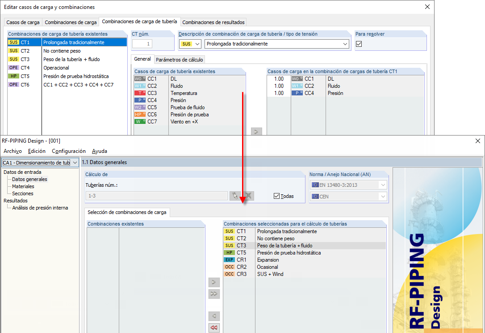485x333 pixels.
Task: Open the Archivo menu
Action: tap(13, 151)
